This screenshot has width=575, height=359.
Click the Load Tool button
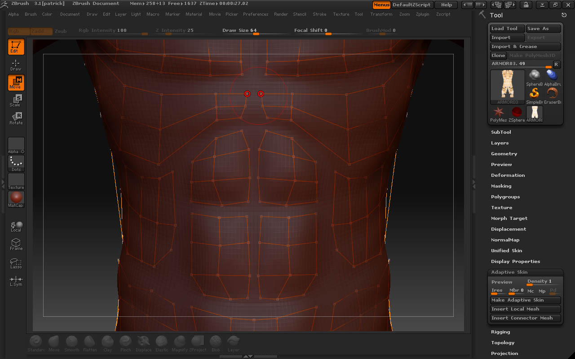pyautogui.click(x=508, y=29)
